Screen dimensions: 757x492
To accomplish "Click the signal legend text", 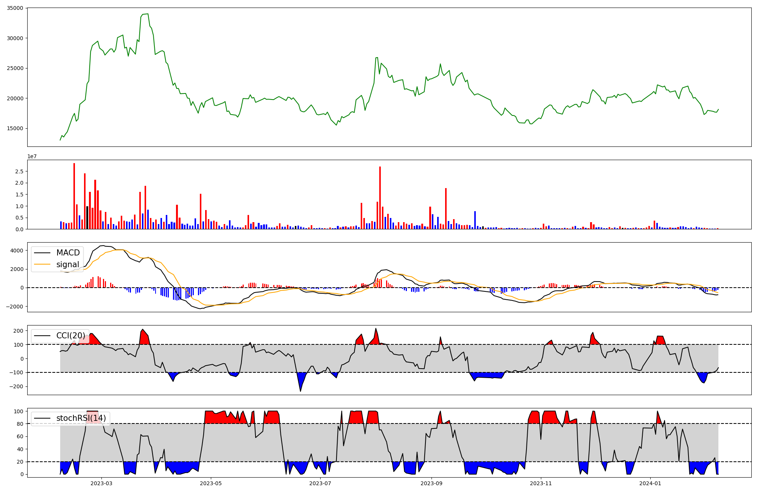I will (68, 265).
